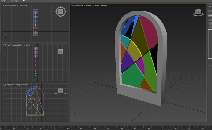Open the Populate ribbon tab
212x130 pixels.
(15, 1)
